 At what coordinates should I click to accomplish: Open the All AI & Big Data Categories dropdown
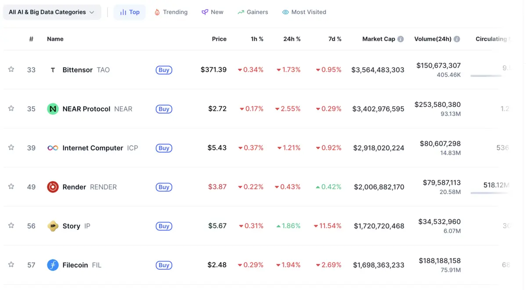tap(52, 12)
